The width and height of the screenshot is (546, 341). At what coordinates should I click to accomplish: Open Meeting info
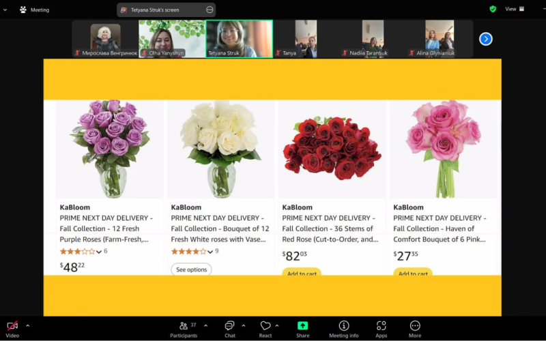pyautogui.click(x=344, y=329)
